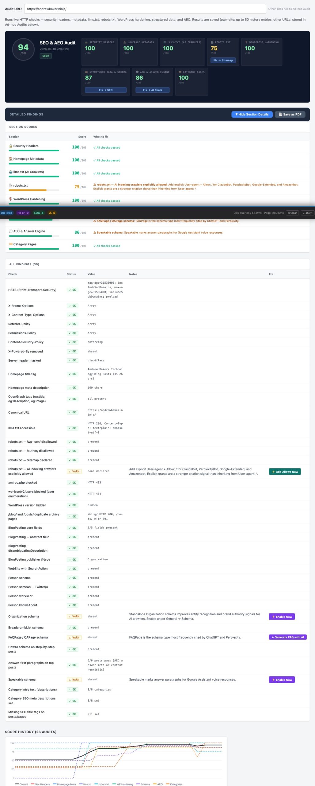Click the shield icon on WordPress Hardening card
Screen dimensions: 315x786
point(246,42)
